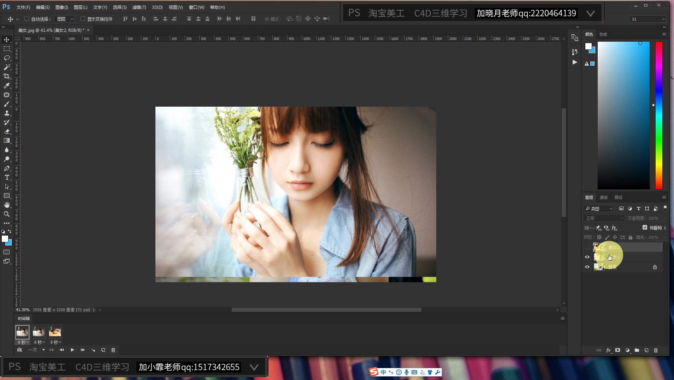Select the Crop tool
The height and width of the screenshot is (380, 674).
coord(7,76)
